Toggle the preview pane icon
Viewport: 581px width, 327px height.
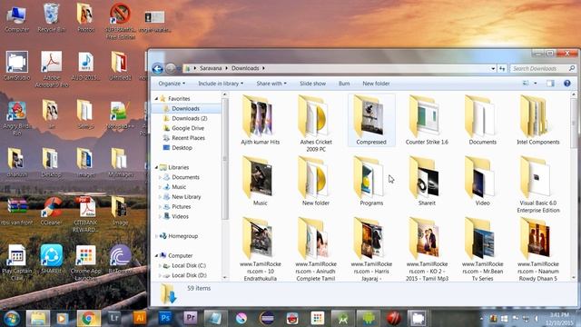[550, 84]
